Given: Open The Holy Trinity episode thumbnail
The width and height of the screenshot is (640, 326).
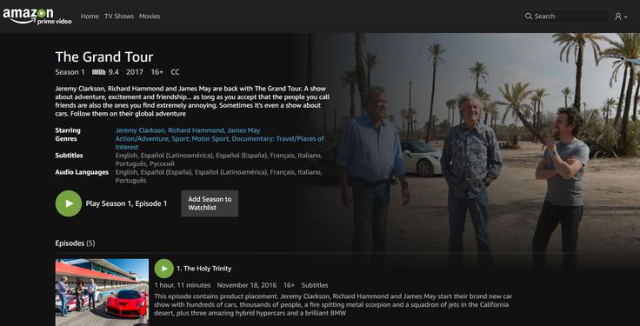Looking at the screenshot, I should [x=102, y=292].
